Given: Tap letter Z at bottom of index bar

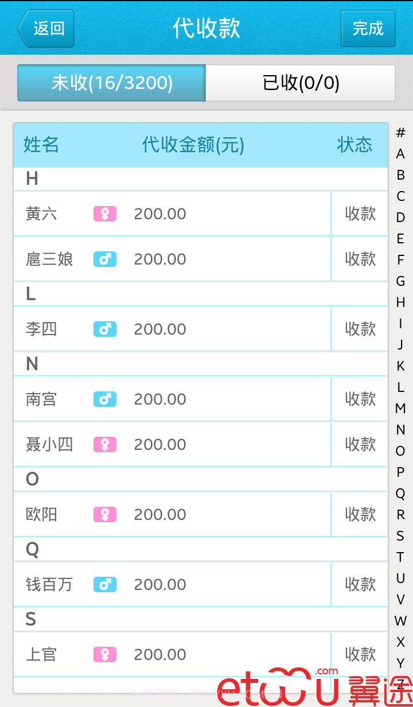Looking at the screenshot, I should pos(400,685).
